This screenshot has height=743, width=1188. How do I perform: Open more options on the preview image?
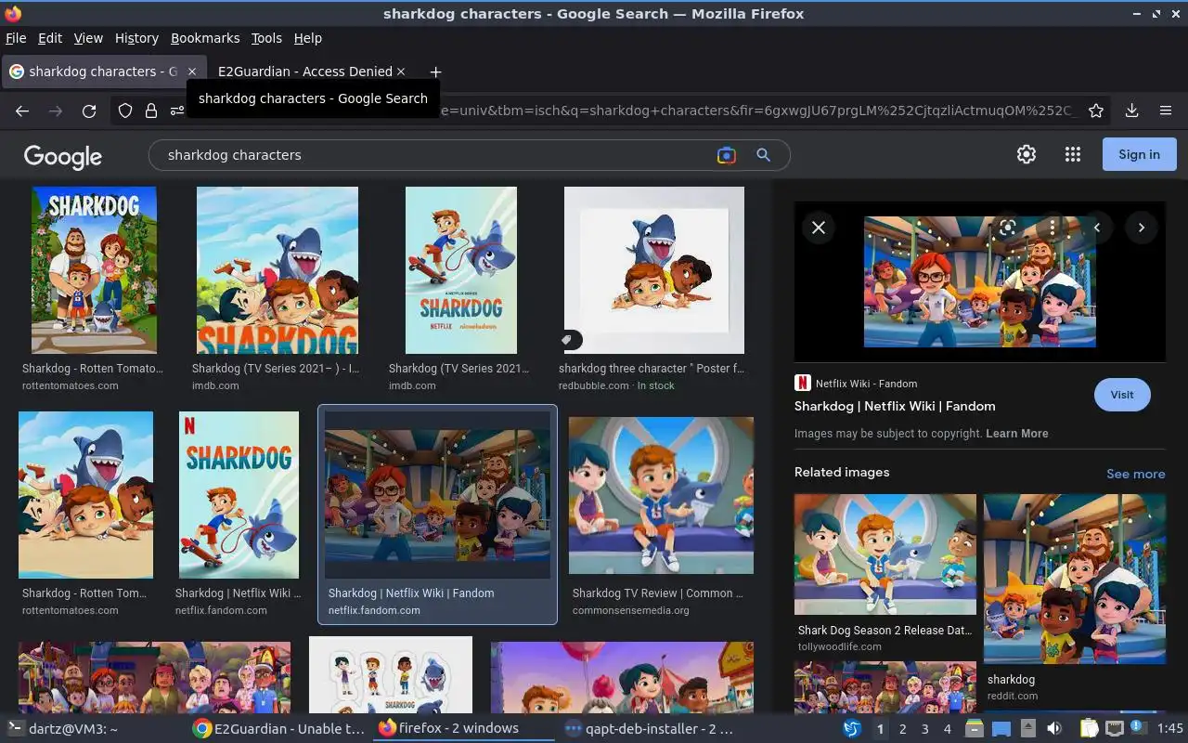coord(1052,228)
